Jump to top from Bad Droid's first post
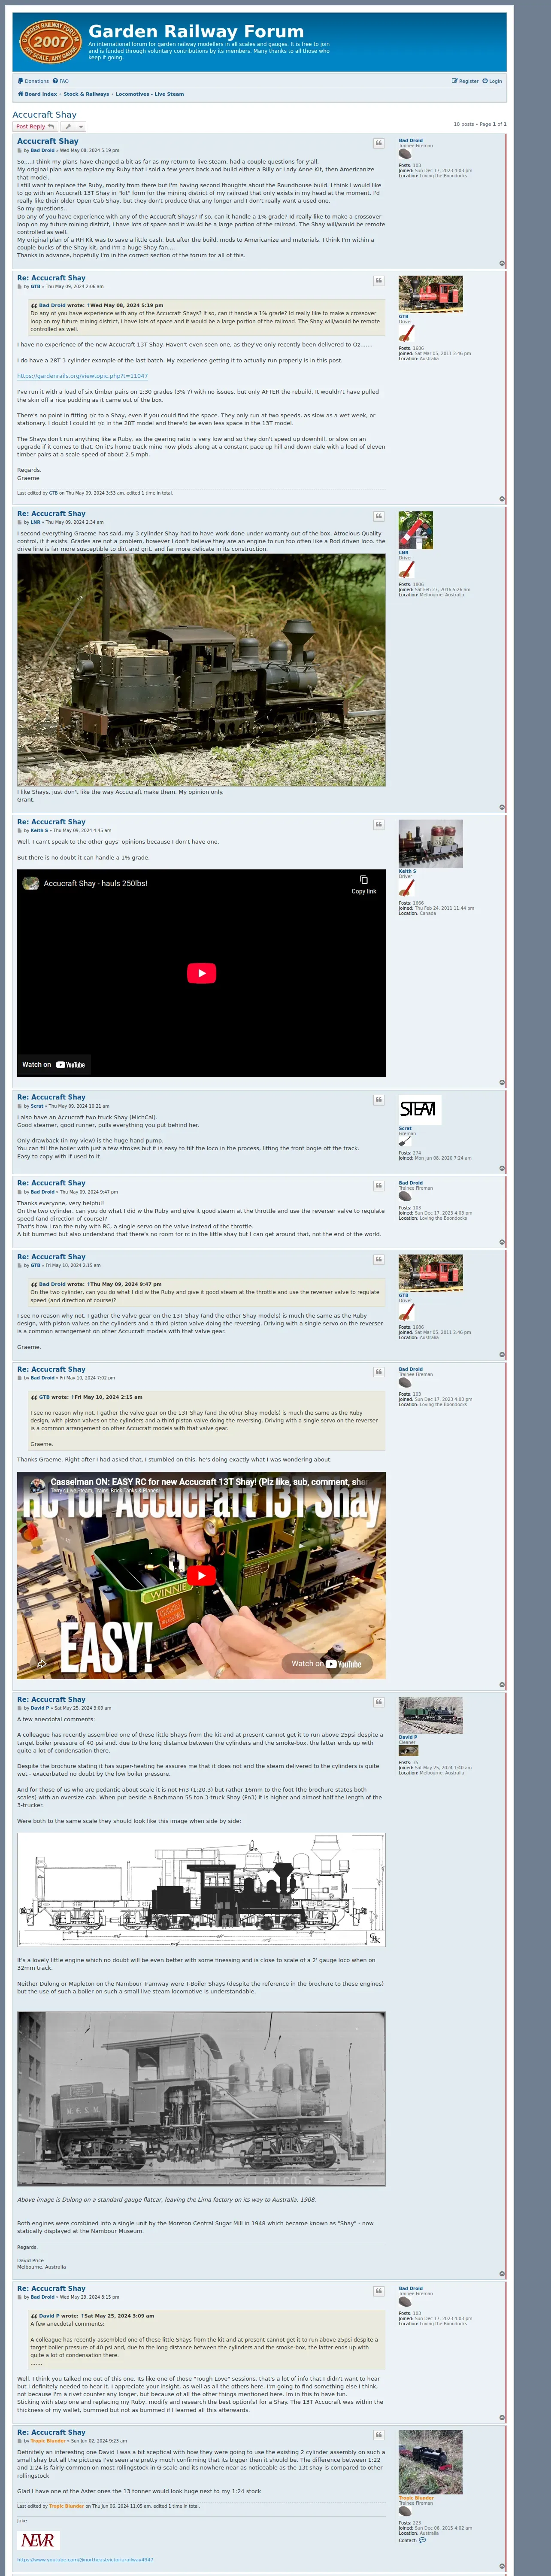Screen dimensions: 551x2576 502,264
